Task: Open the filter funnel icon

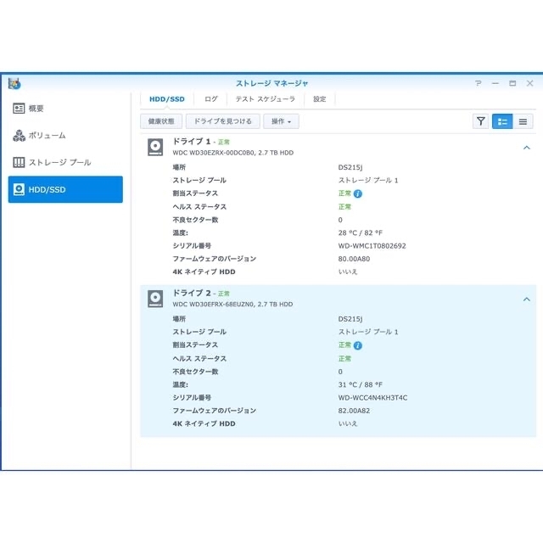Action: 481,121
